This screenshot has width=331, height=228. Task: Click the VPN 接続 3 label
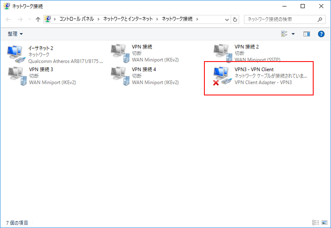tap(41, 69)
